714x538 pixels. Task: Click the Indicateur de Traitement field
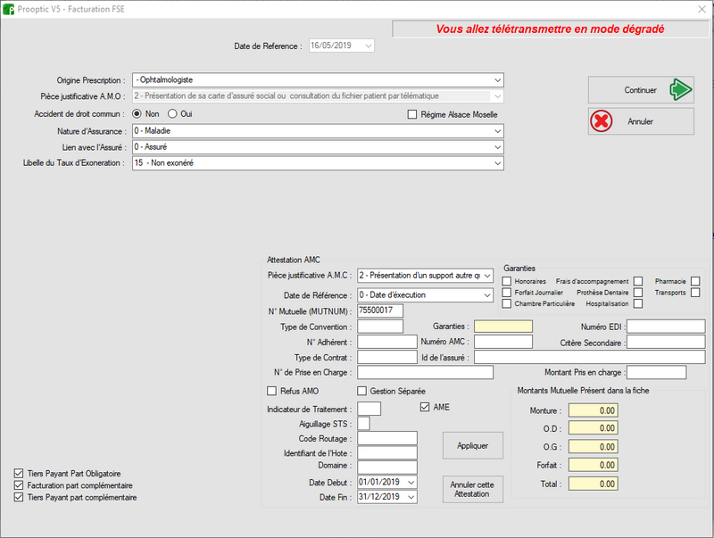(369, 409)
